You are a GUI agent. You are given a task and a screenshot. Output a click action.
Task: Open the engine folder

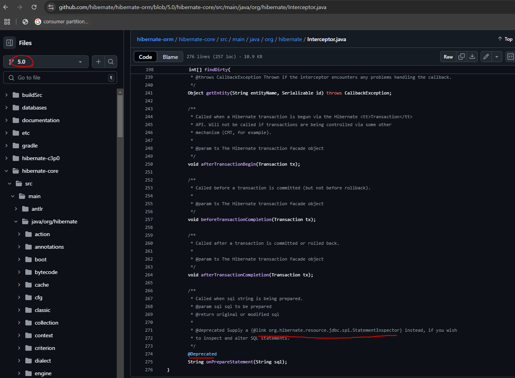pyautogui.click(x=43, y=373)
